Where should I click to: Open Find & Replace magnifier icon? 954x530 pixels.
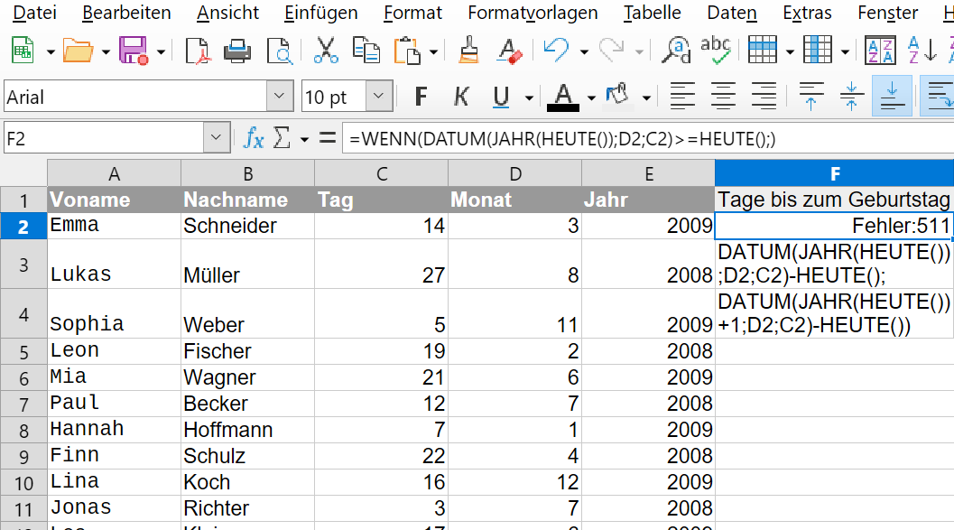pyautogui.click(x=676, y=51)
